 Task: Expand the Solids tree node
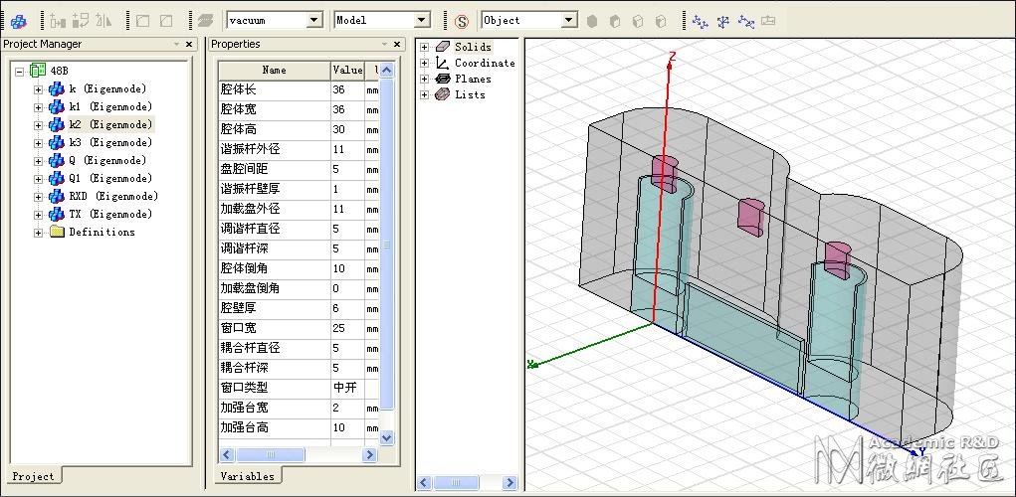coord(425,47)
